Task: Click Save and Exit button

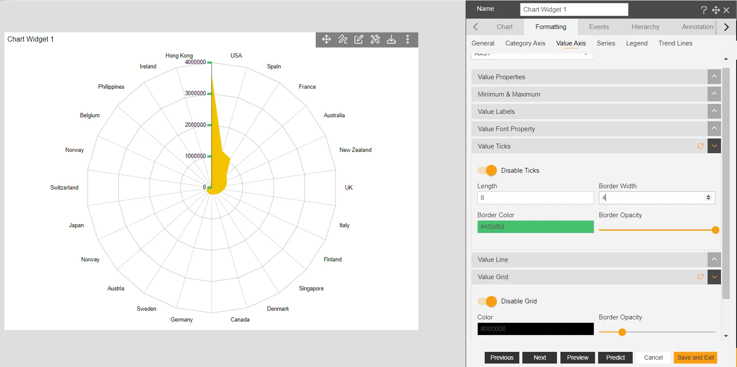Action: [695, 357]
